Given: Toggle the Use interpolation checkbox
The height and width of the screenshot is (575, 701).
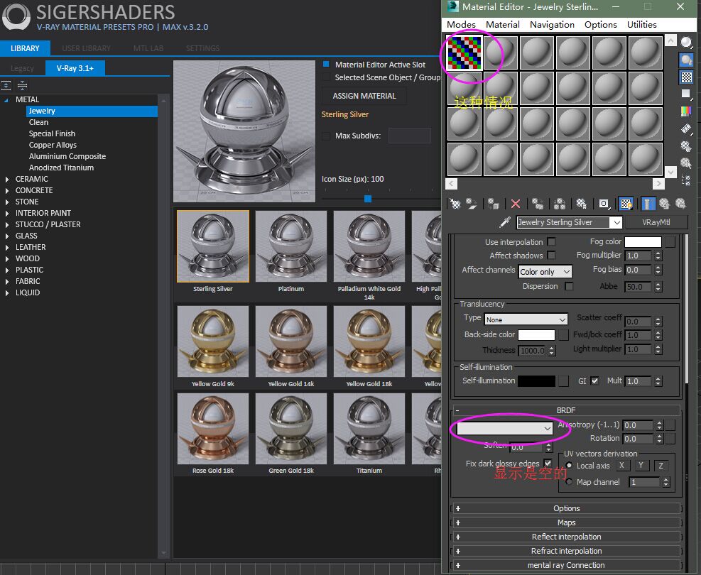Looking at the screenshot, I should click(552, 241).
